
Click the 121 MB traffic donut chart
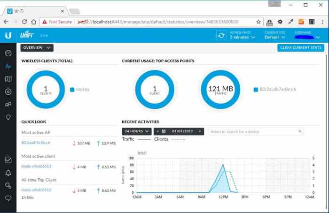(220, 90)
